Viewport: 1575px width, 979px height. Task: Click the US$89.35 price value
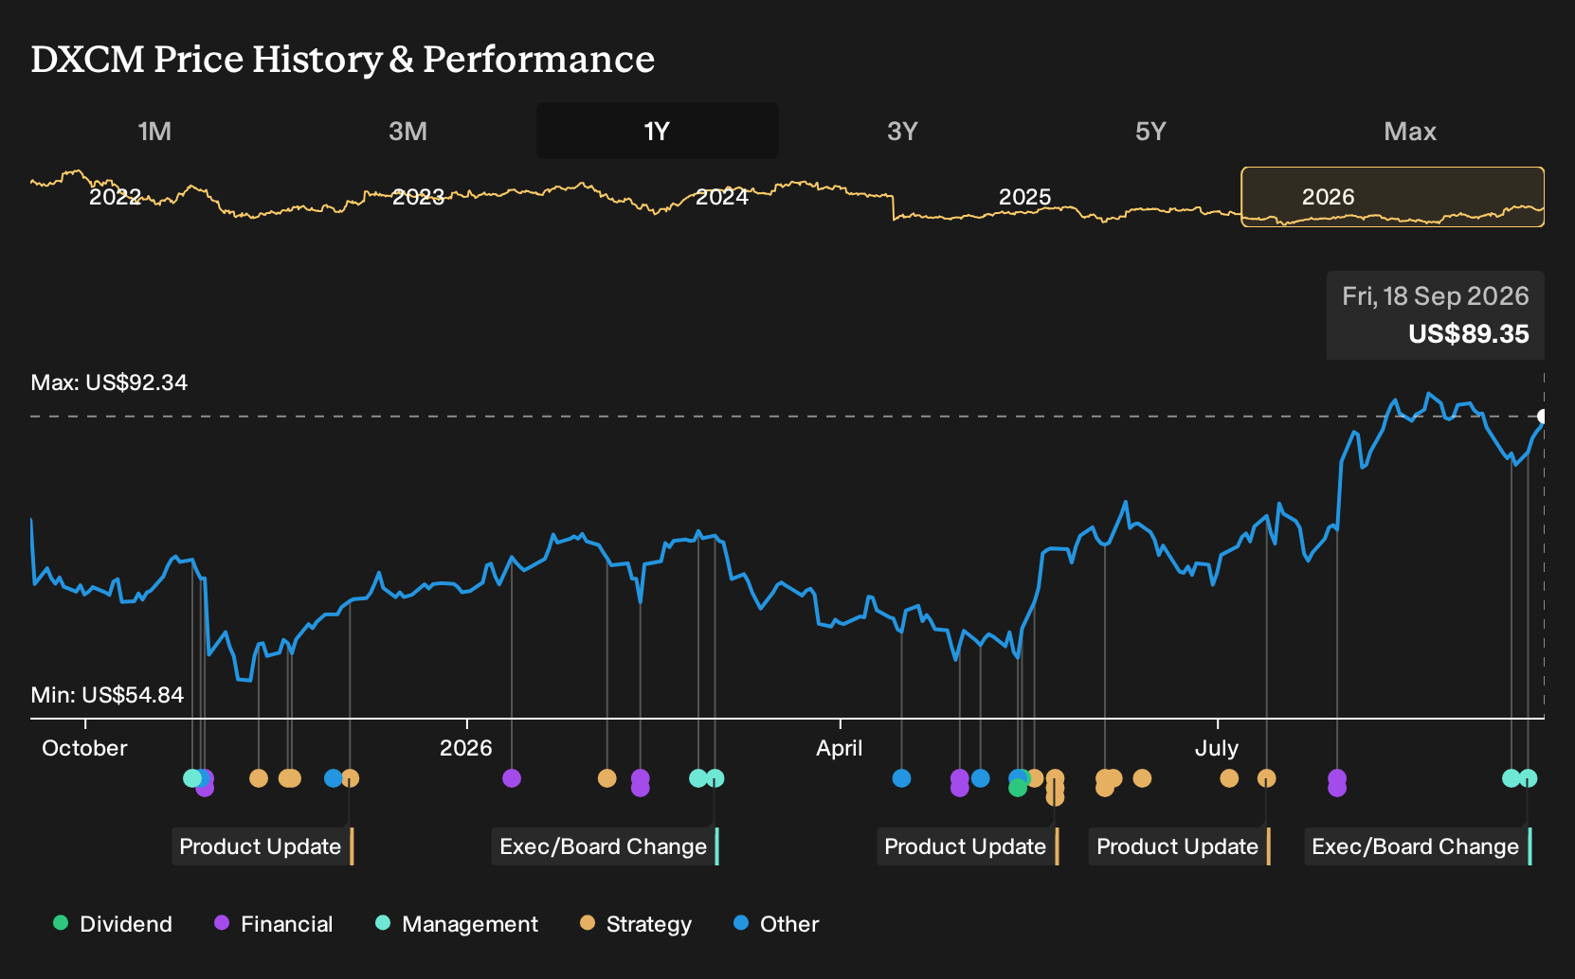pyautogui.click(x=1469, y=334)
